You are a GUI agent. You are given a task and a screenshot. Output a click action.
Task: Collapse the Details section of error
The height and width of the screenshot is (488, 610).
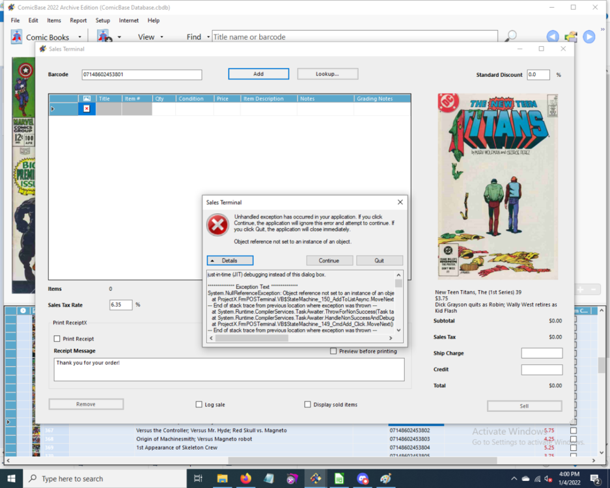pyautogui.click(x=230, y=260)
